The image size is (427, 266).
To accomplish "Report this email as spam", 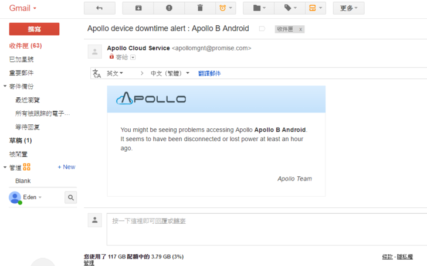I will click(x=169, y=8).
